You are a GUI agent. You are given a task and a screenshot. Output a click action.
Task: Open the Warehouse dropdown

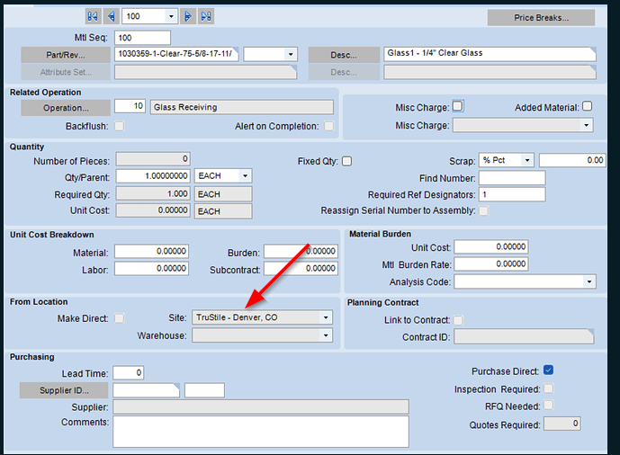[325, 335]
